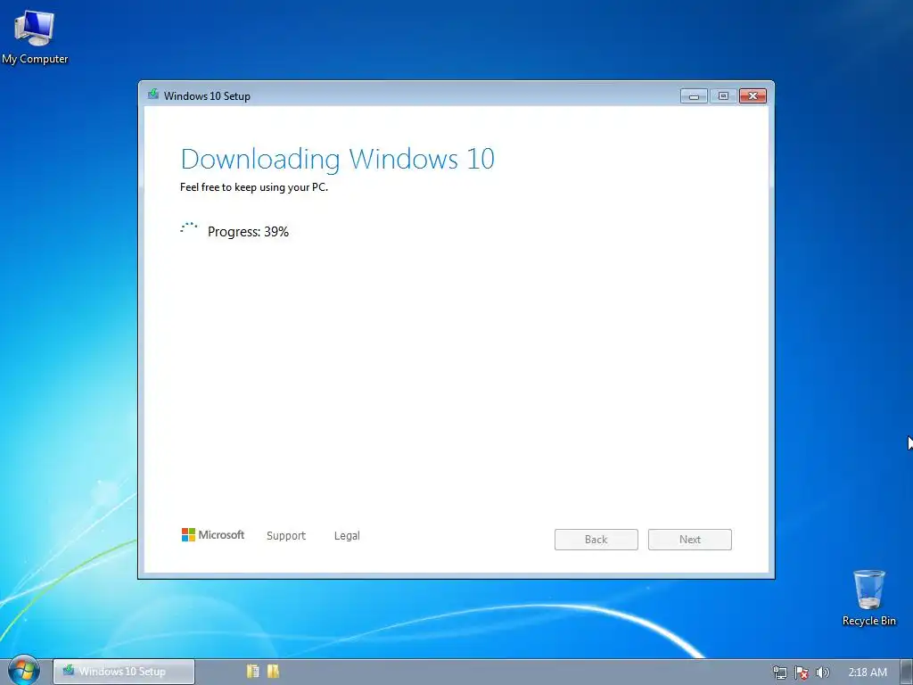
Task: Click the Microsoft logo in setup window
Action: tap(213, 535)
